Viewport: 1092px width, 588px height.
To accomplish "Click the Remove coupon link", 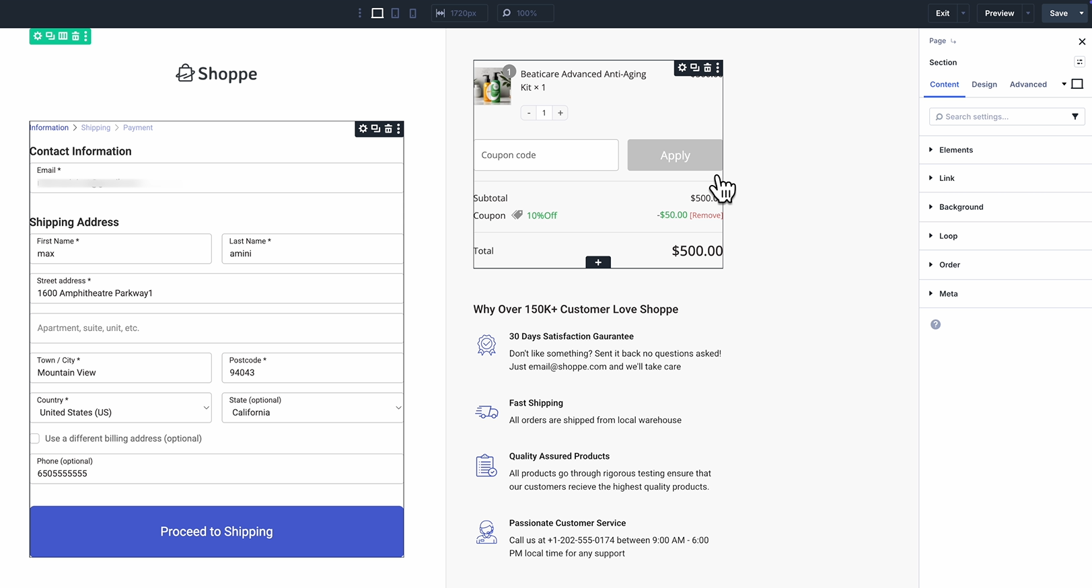I will click(706, 215).
